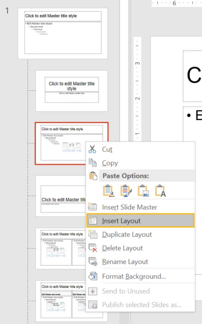Paste keeping text only

[x=160, y=191]
